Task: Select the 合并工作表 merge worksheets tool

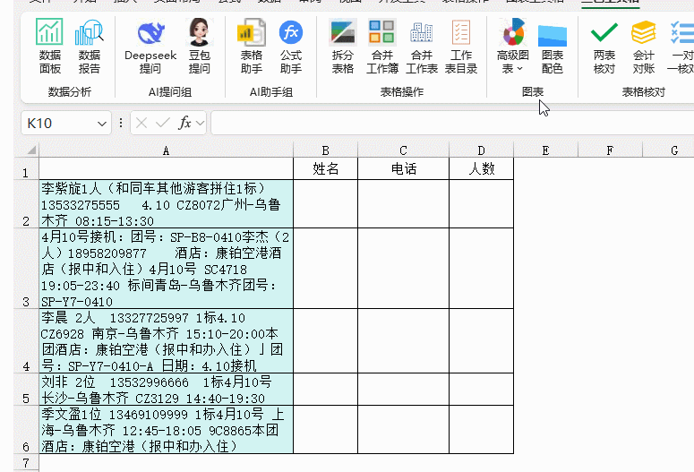Action: (x=422, y=47)
